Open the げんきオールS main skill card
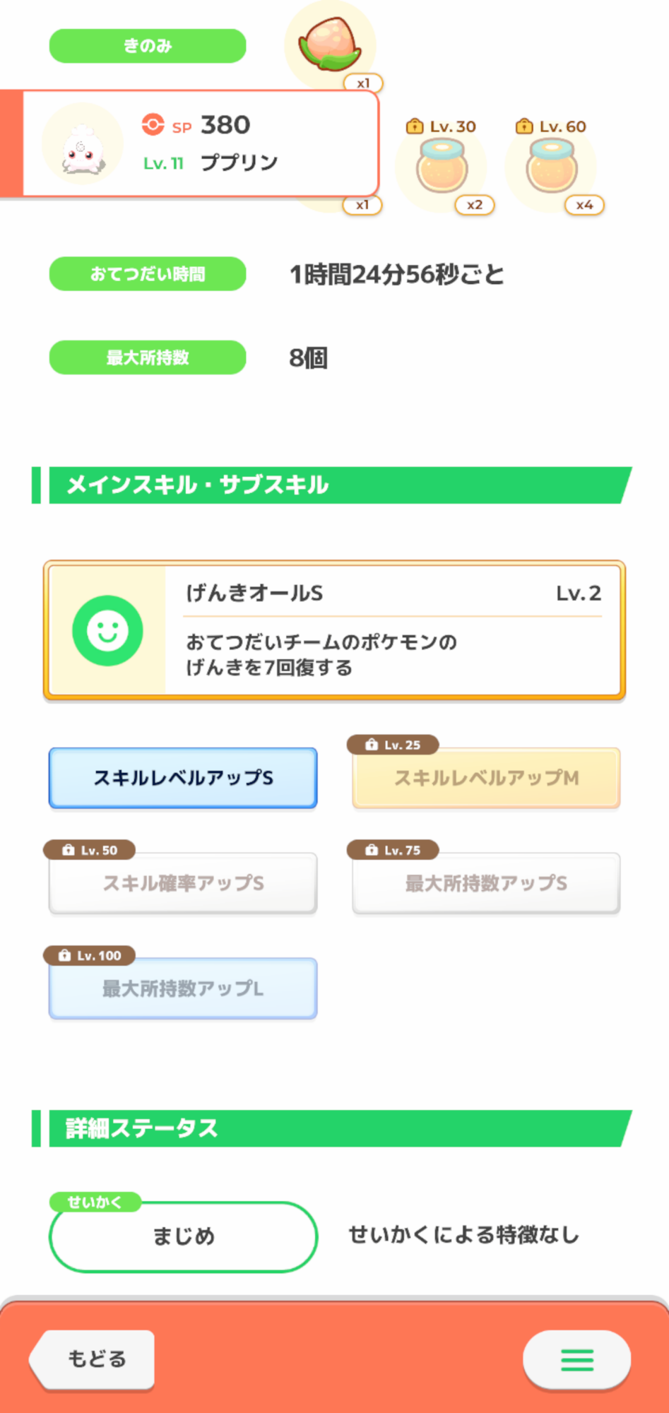Screen dimensions: 669x1413 pos(392,630)
